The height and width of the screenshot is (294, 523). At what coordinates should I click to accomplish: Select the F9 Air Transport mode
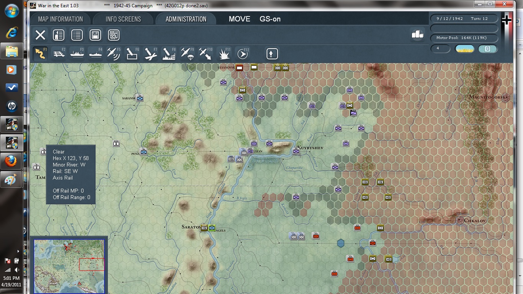click(x=187, y=54)
